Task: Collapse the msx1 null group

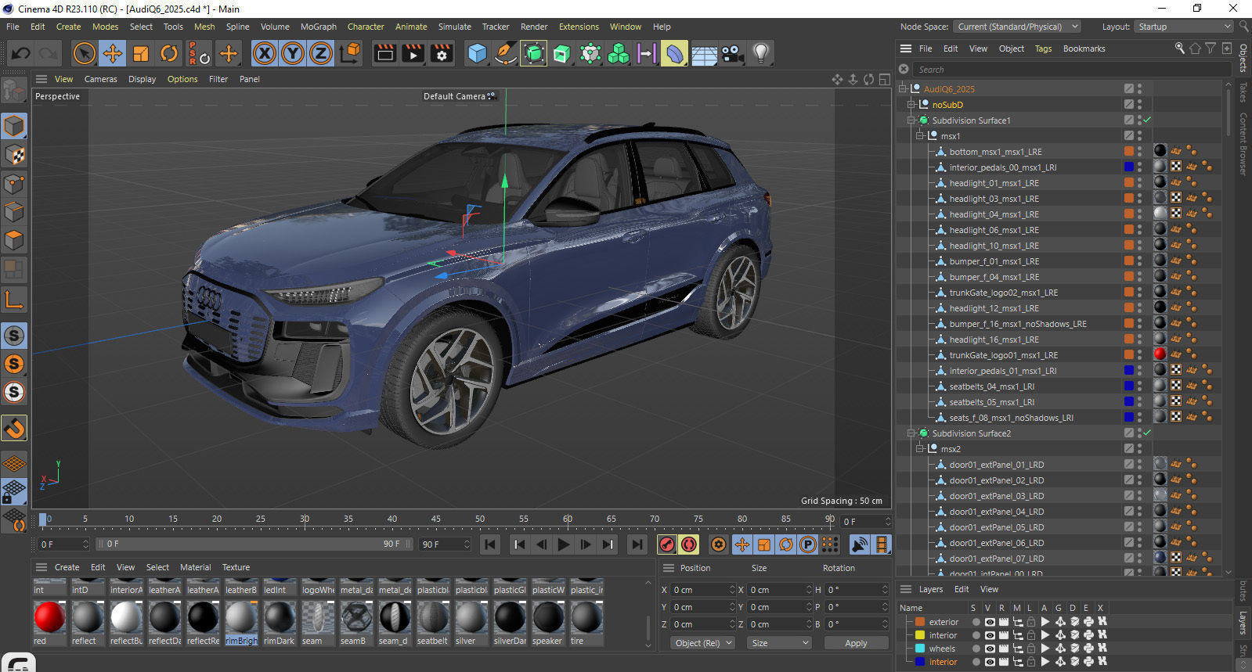Action: click(x=920, y=136)
